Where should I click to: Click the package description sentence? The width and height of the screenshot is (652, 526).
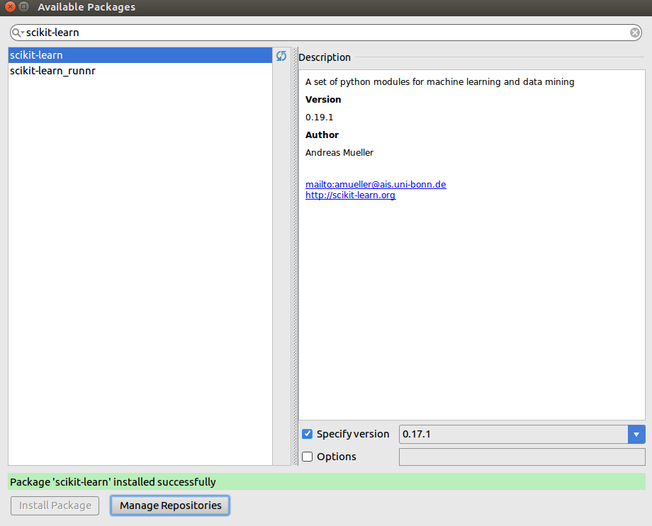coord(439,82)
